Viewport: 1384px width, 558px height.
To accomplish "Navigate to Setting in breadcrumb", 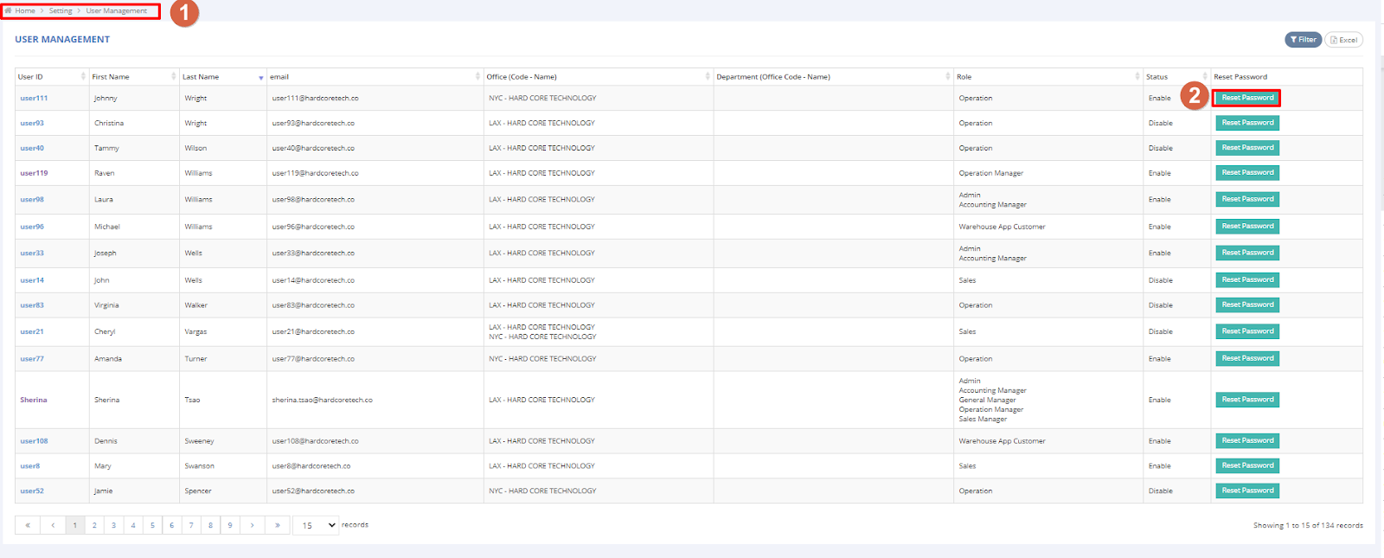I will tap(61, 11).
